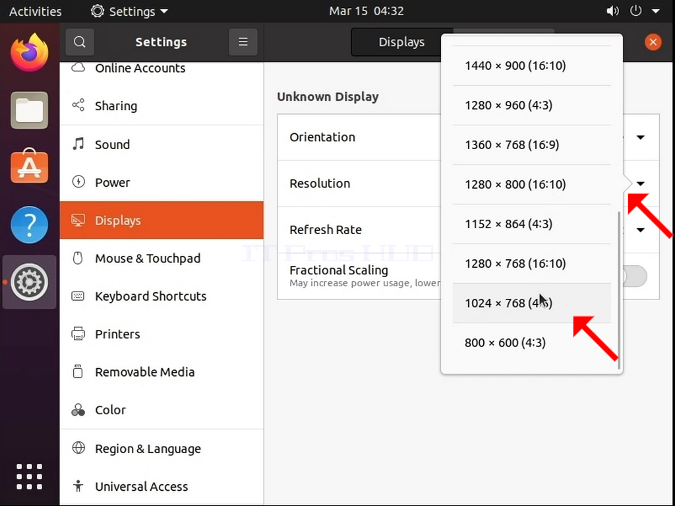
Task: Open Region & Language settings
Action: coord(162,449)
